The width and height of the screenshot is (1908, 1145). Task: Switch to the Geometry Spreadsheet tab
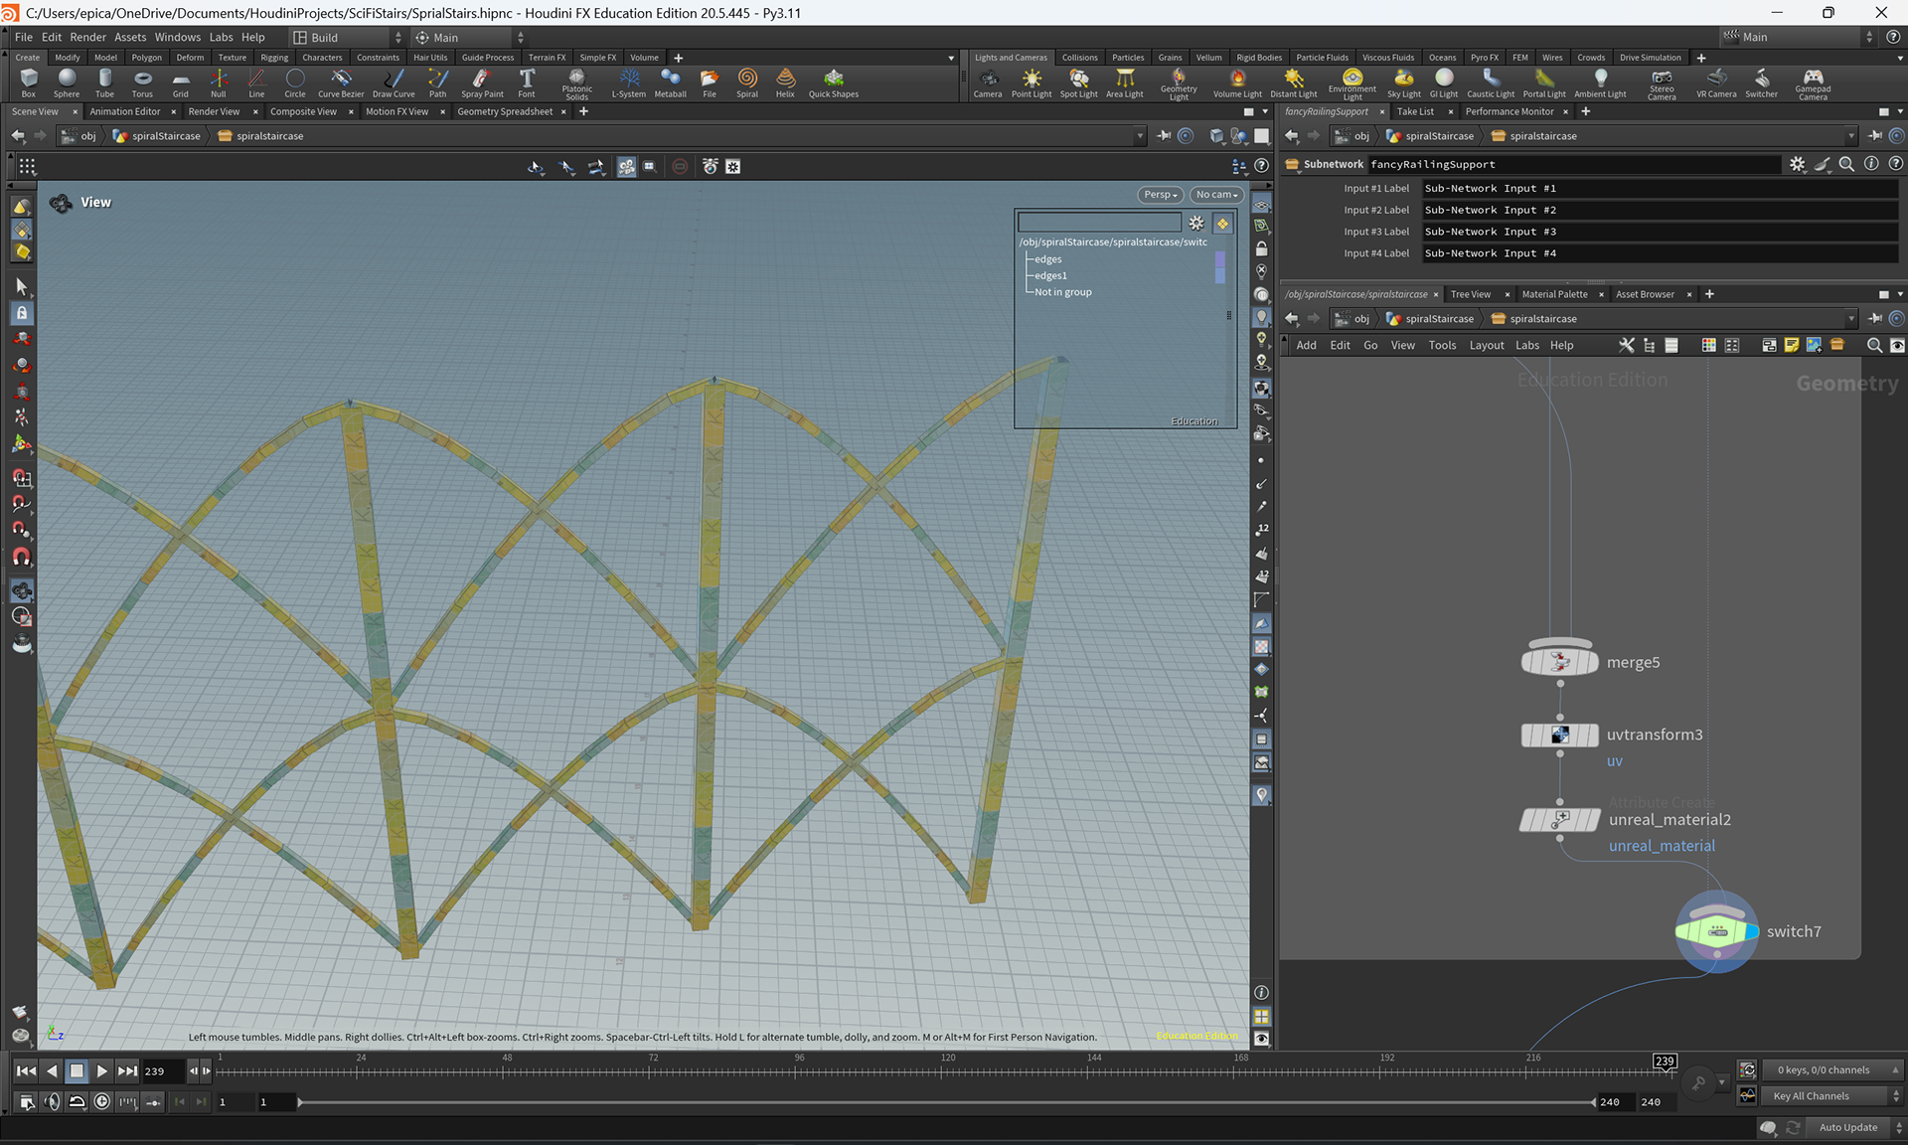point(505,111)
